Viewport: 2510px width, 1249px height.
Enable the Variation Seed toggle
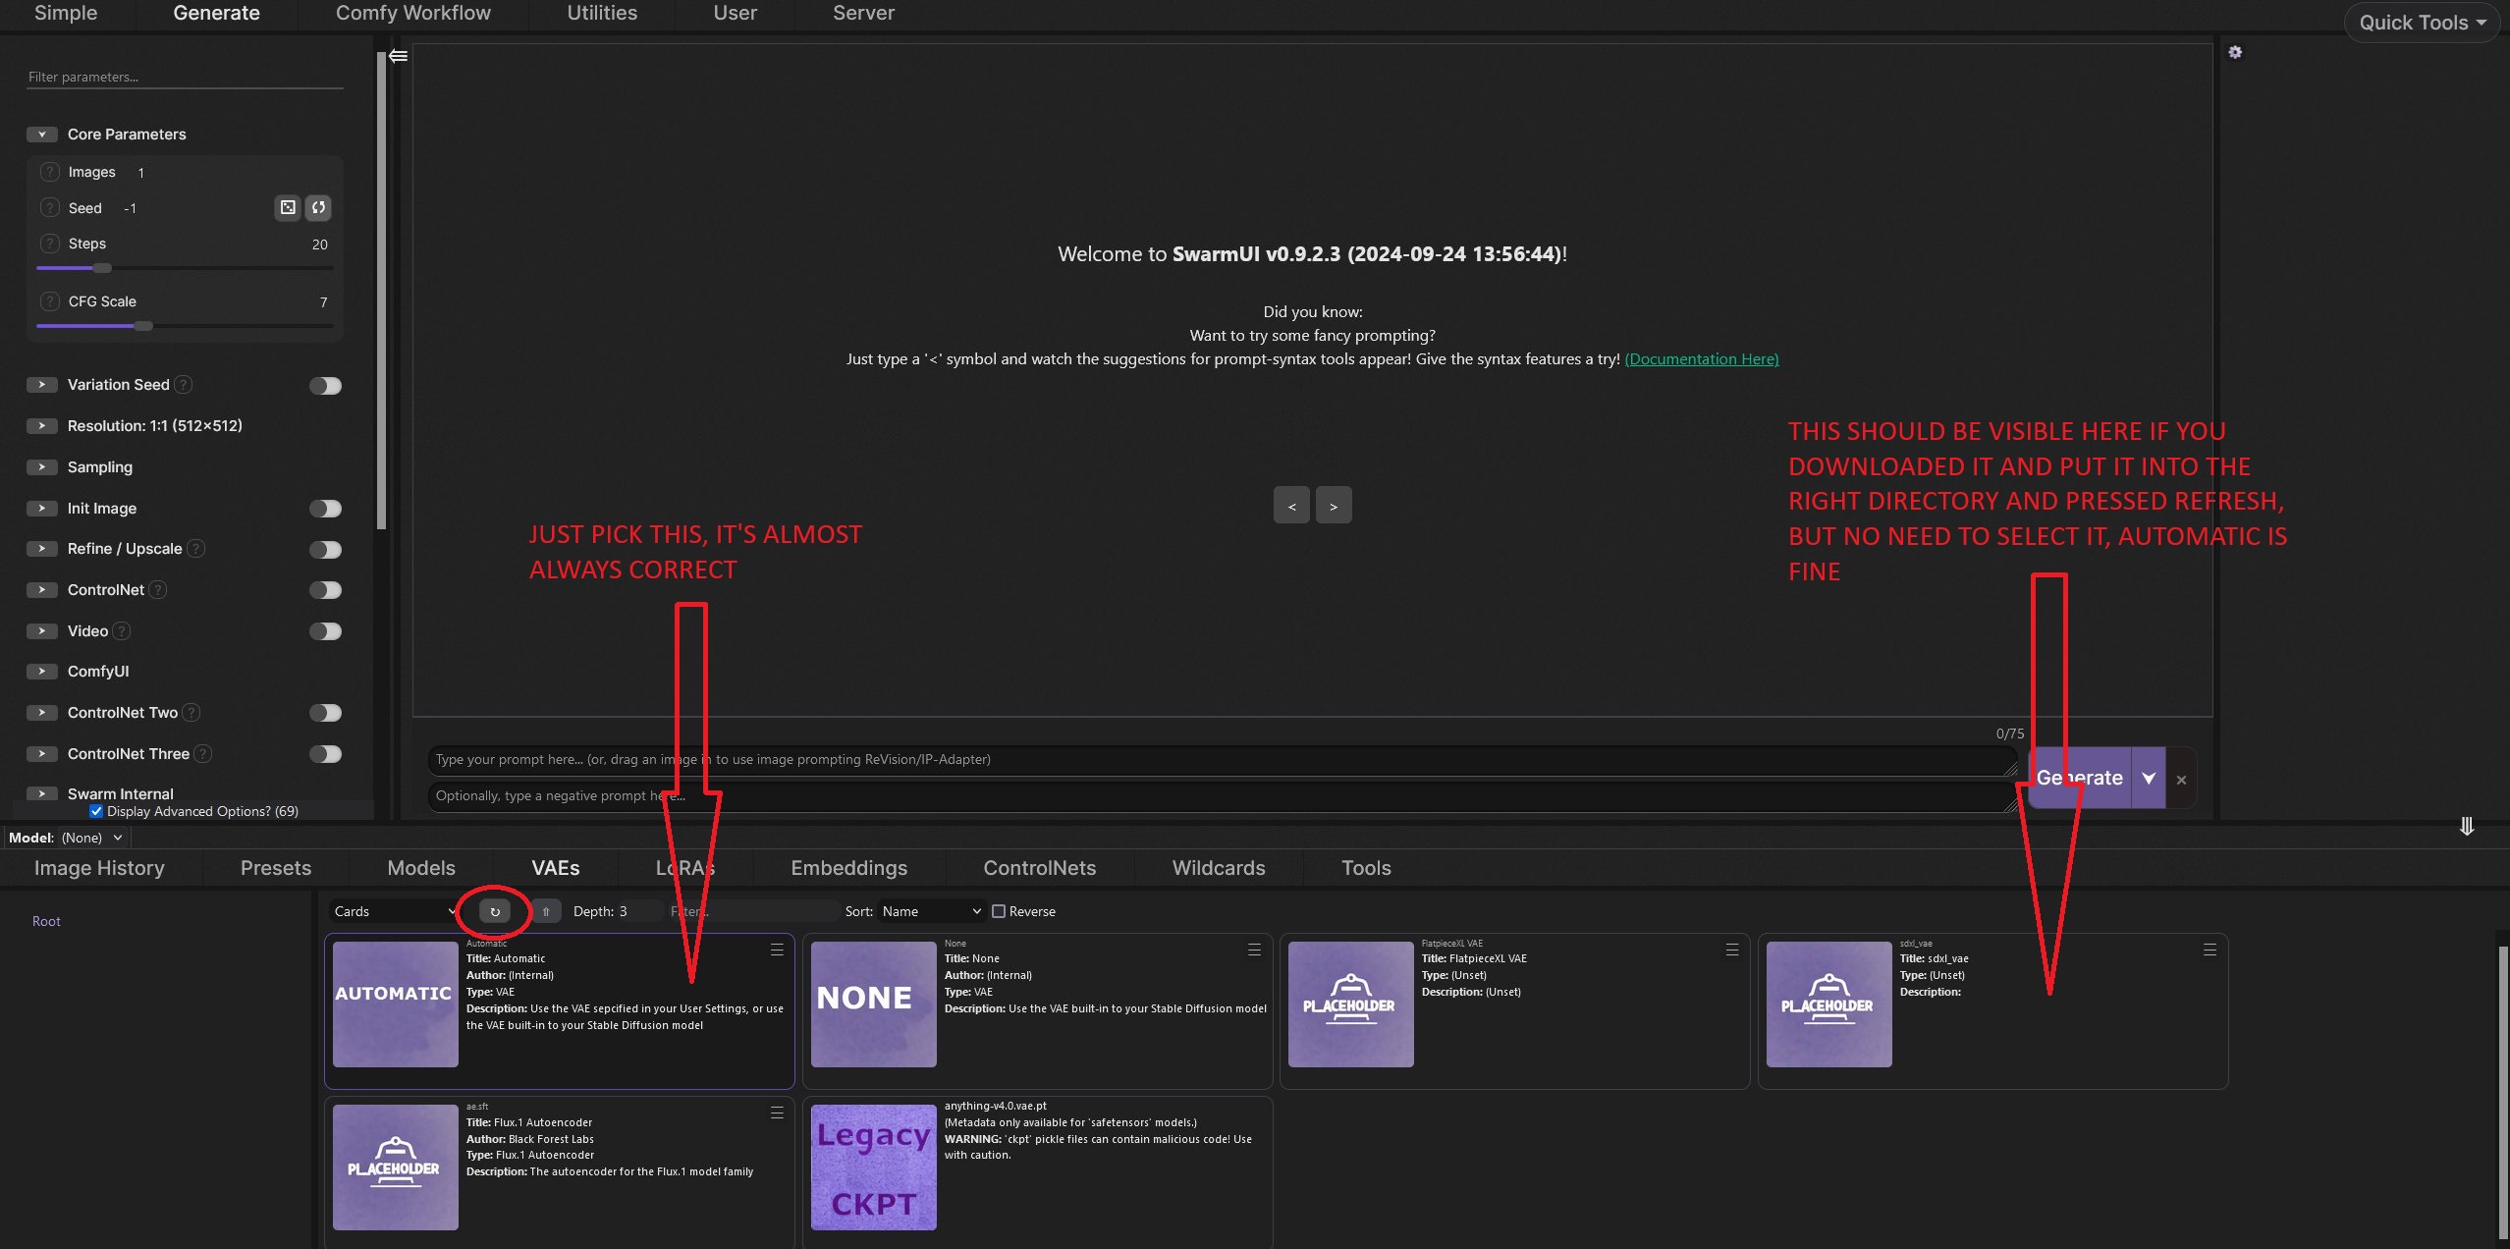[x=325, y=386]
